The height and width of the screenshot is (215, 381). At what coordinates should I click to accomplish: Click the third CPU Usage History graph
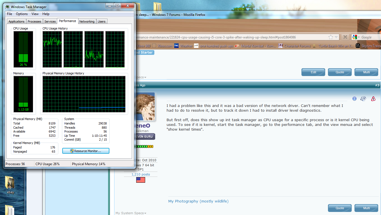tap(94, 49)
